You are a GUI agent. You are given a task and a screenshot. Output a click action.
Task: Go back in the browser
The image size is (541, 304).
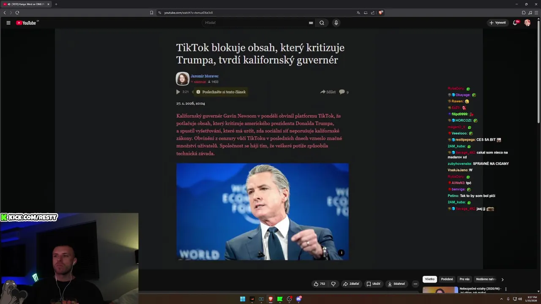click(x=5, y=13)
